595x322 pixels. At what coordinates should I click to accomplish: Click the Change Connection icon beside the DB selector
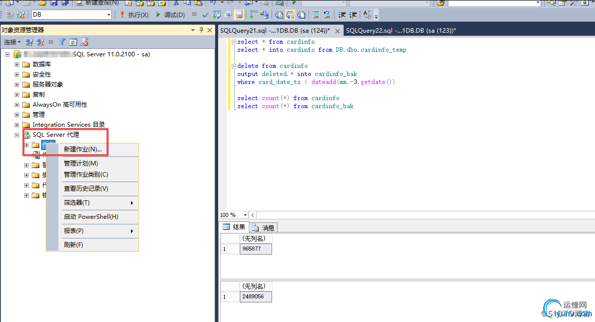(21, 15)
